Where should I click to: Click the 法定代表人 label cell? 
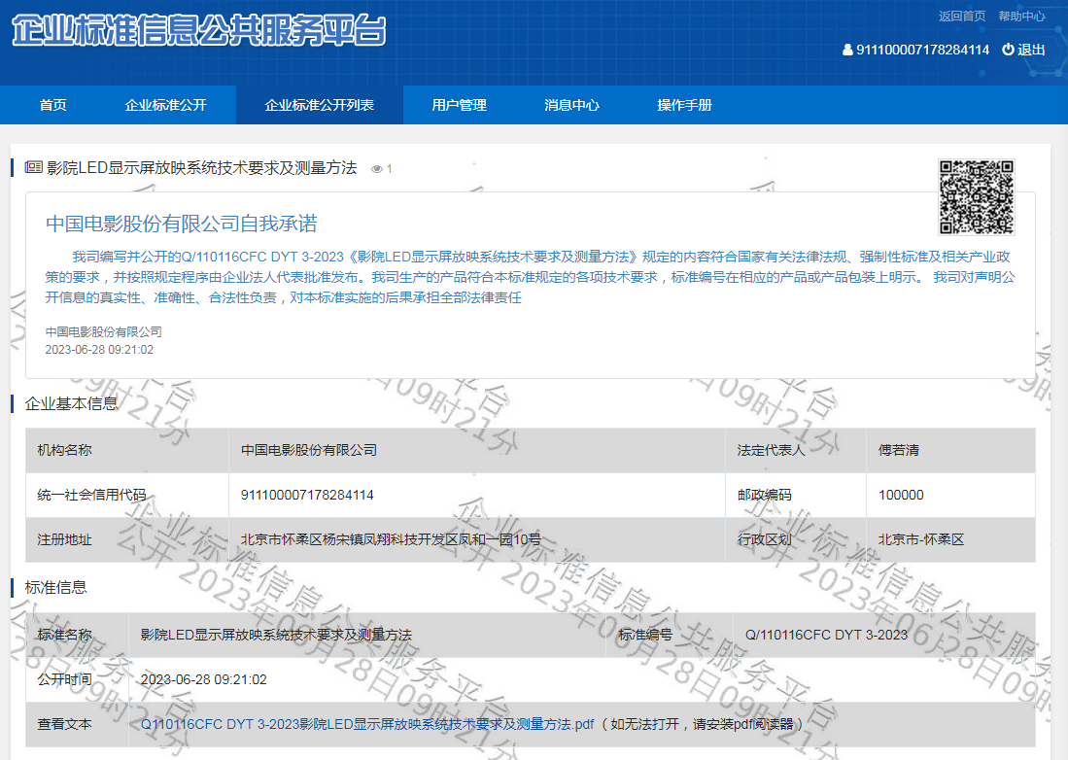tap(796, 450)
